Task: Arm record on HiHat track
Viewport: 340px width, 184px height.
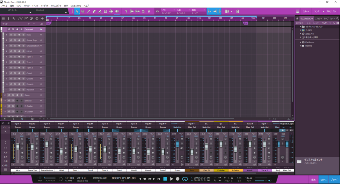Action: [x=19, y=51]
